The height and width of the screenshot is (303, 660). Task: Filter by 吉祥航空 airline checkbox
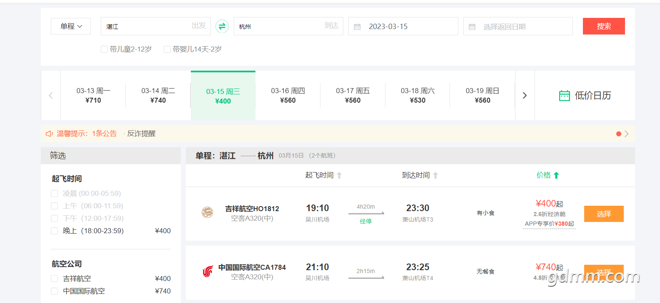coord(54,278)
